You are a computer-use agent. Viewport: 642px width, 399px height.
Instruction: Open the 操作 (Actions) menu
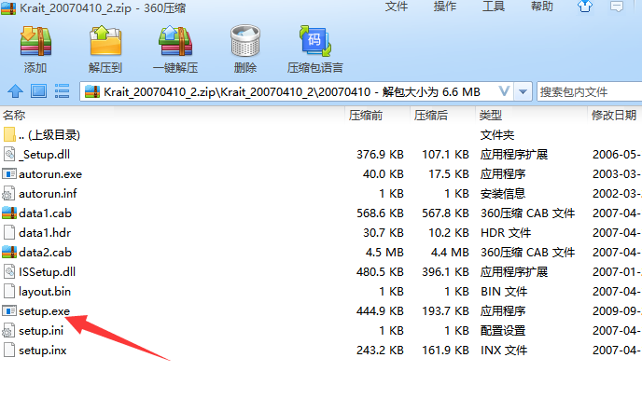pyautogui.click(x=445, y=7)
